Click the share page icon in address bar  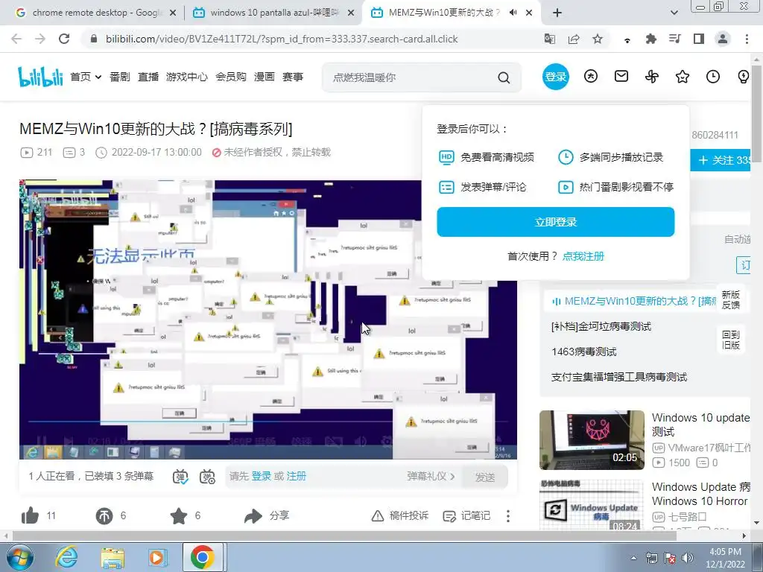574,39
